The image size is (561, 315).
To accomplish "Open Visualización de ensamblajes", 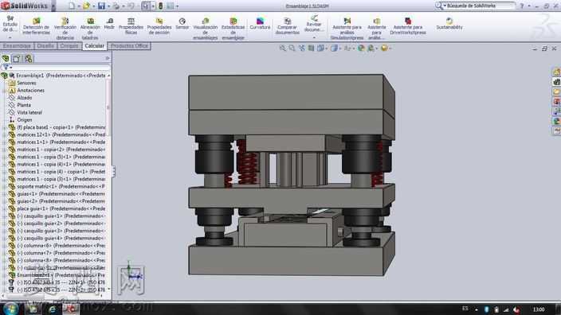I will (206, 28).
